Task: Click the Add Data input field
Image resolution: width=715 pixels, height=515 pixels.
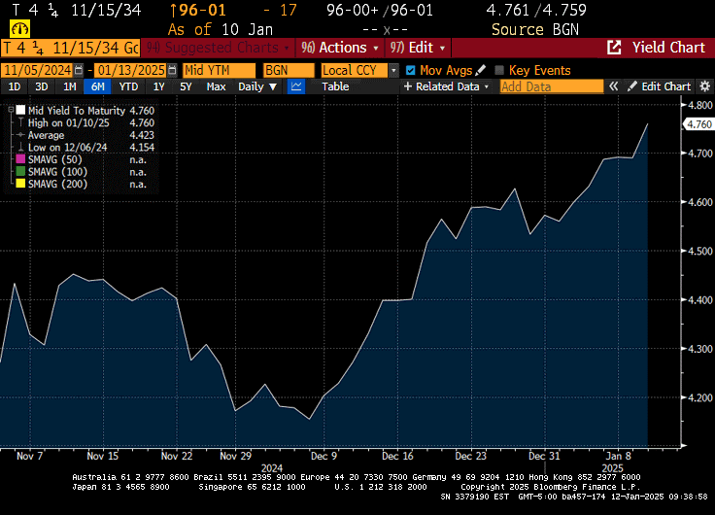Action: tap(550, 86)
